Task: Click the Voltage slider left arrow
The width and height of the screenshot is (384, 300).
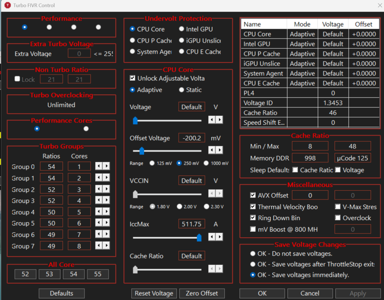Action: click(212, 120)
